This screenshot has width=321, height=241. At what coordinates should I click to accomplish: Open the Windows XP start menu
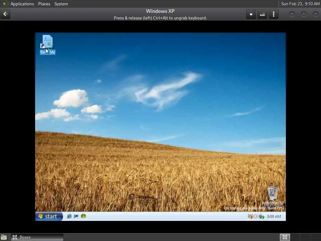tap(49, 217)
